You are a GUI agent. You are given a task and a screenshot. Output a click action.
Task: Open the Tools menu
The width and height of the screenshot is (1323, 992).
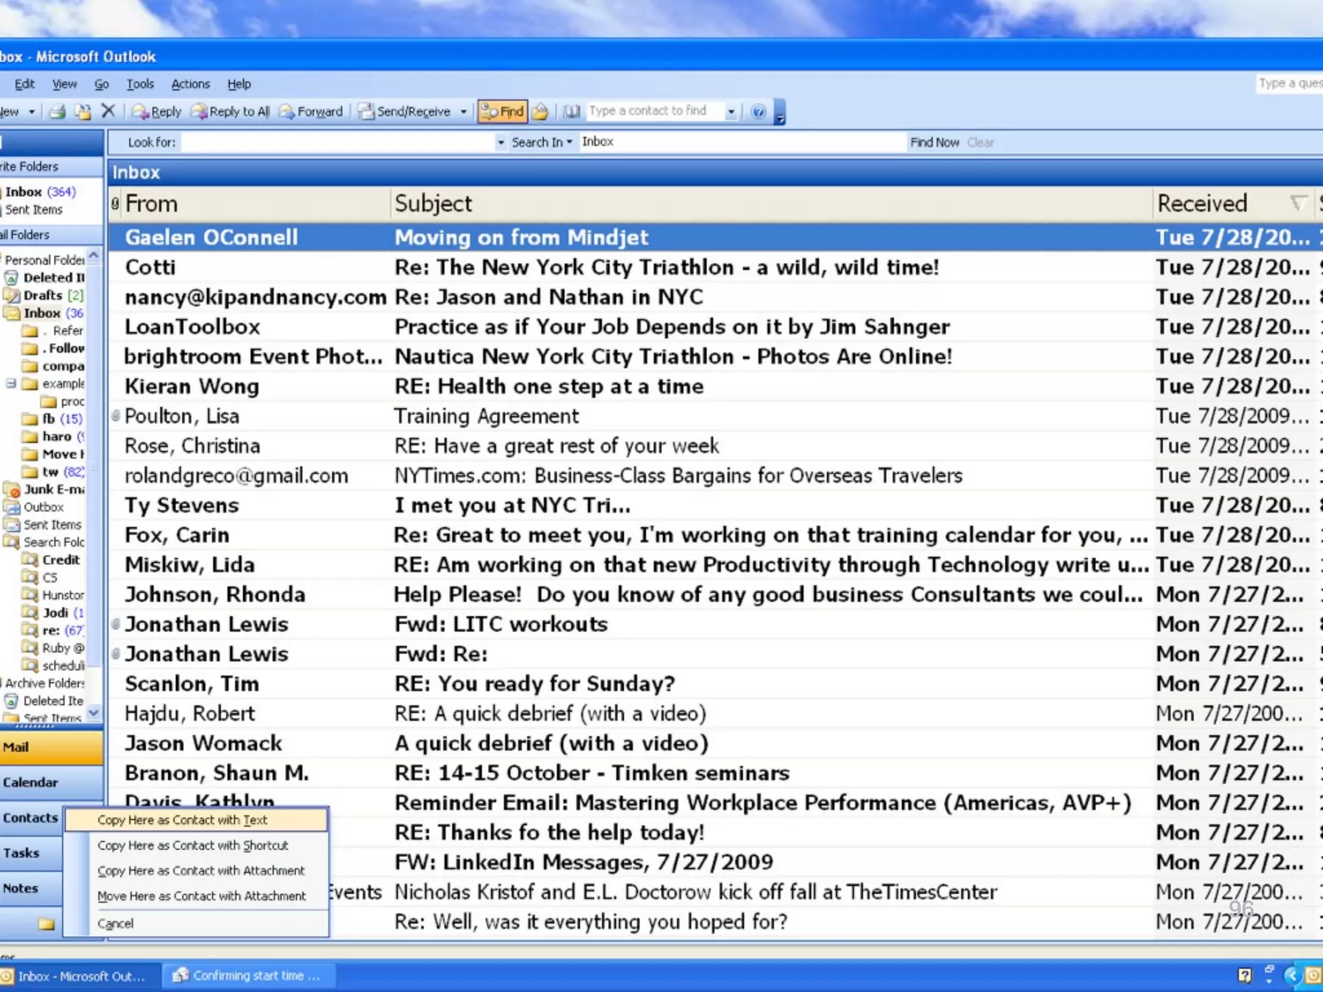pos(140,84)
